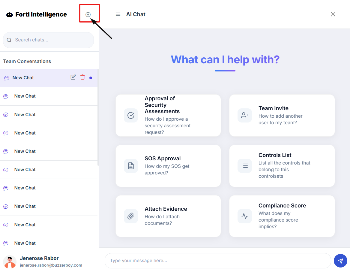Open the Controls List suggestion card
Screen dimensions: 350x272
point(282,166)
